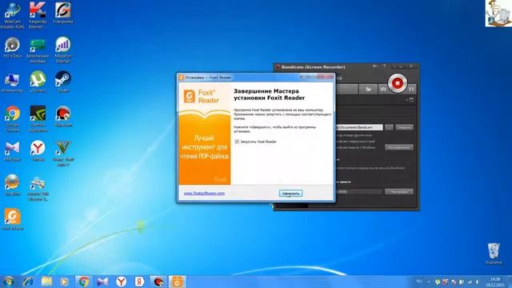
Task: Switch to Foxit installer on taskbar
Action: pos(177,282)
